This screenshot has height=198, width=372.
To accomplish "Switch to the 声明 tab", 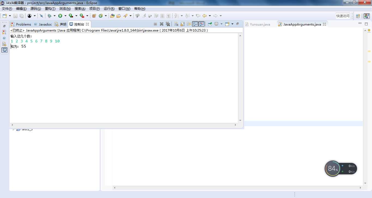I will (x=61, y=24).
